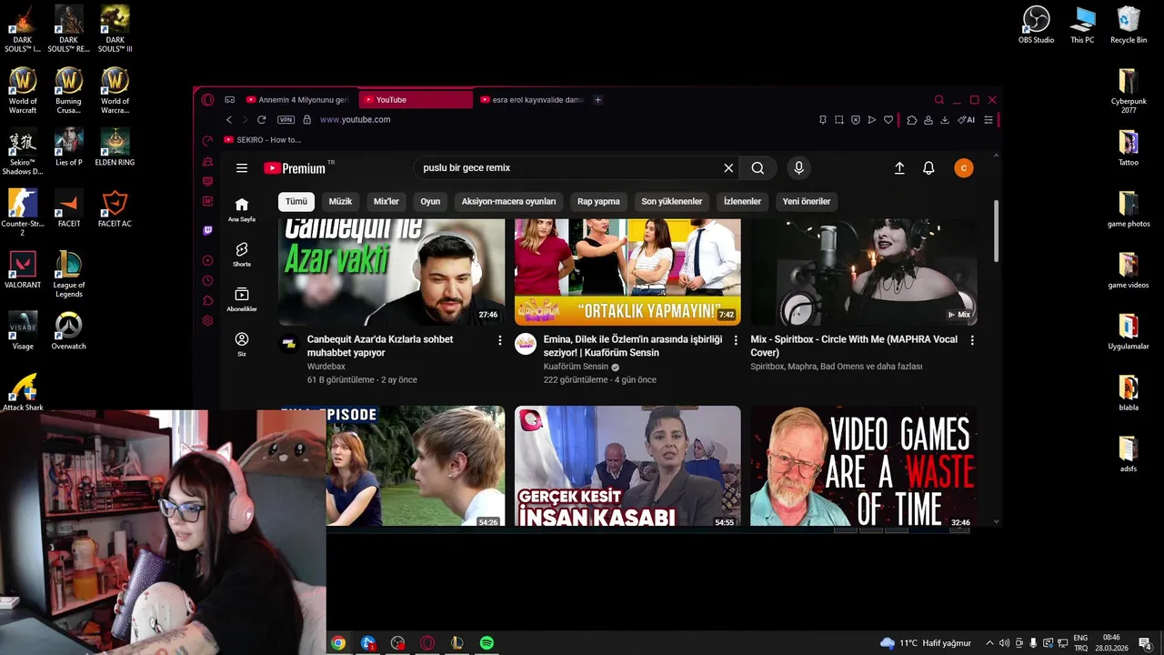Open the SEKIRO bookmark in bookmarks bar
The width and height of the screenshot is (1164, 655).
[263, 140]
